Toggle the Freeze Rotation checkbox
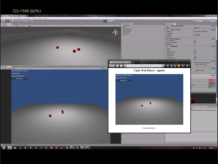The width and height of the screenshot is (218, 164). click(x=195, y=59)
